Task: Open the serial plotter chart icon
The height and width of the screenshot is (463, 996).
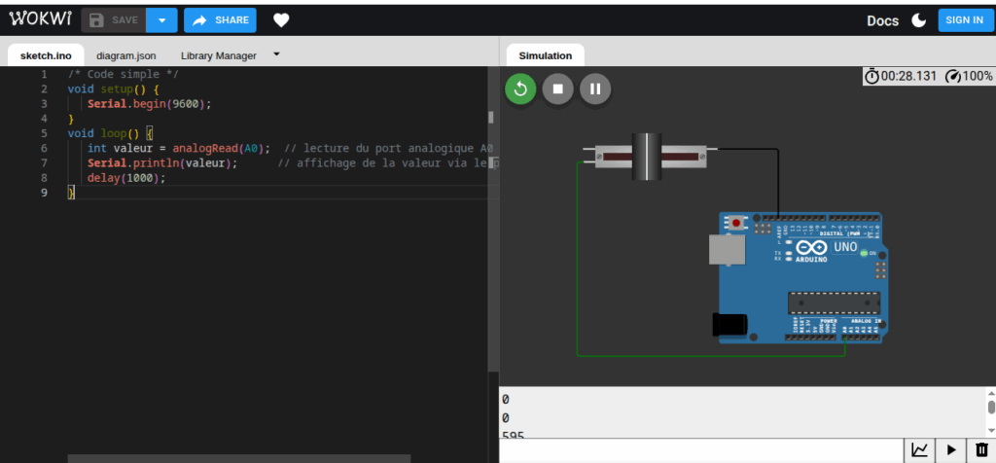Action: click(918, 450)
